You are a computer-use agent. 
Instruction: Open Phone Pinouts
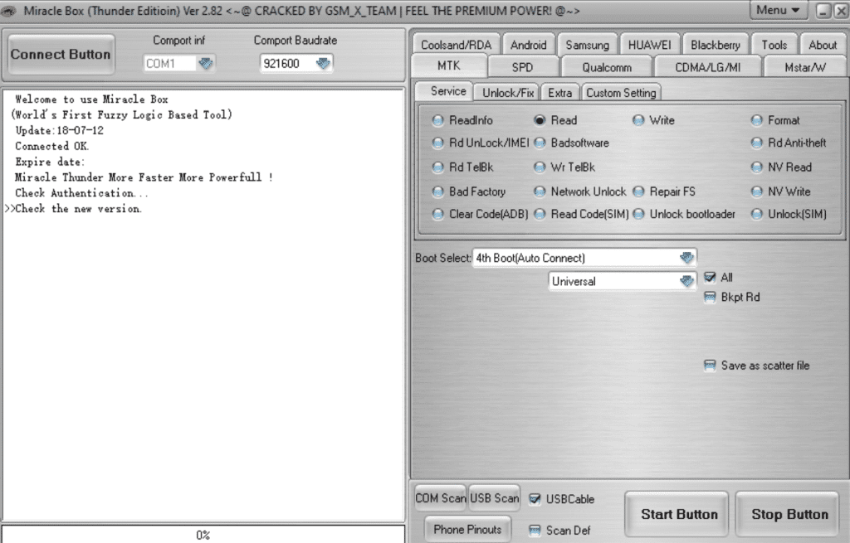(467, 529)
